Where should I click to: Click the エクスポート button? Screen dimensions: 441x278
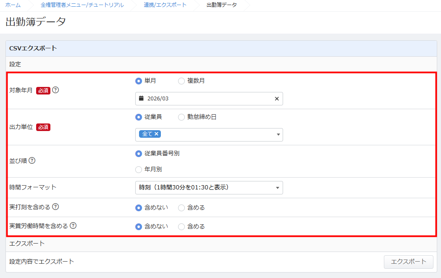pyautogui.click(x=408, y=262)
